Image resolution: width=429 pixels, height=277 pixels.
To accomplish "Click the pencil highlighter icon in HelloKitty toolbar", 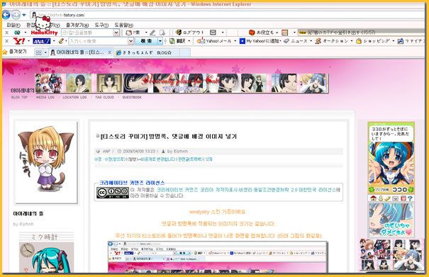I will 152,33.
